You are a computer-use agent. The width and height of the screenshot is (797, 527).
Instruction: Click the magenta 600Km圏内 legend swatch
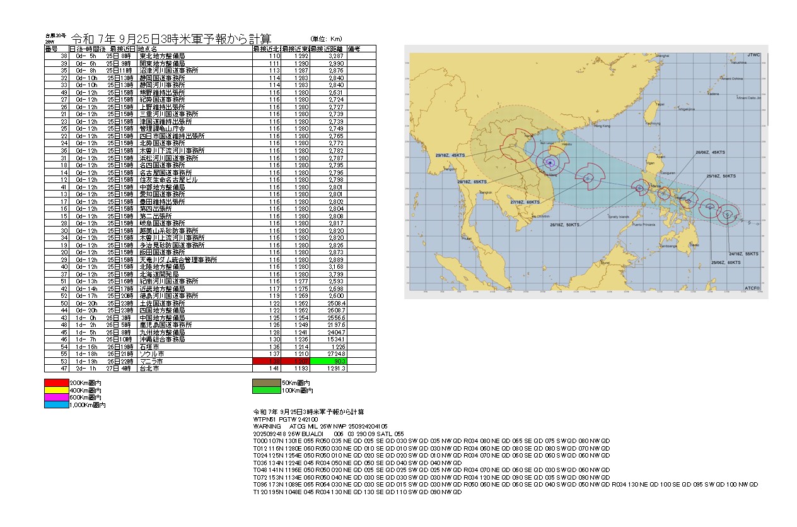[x=56, y=398]
